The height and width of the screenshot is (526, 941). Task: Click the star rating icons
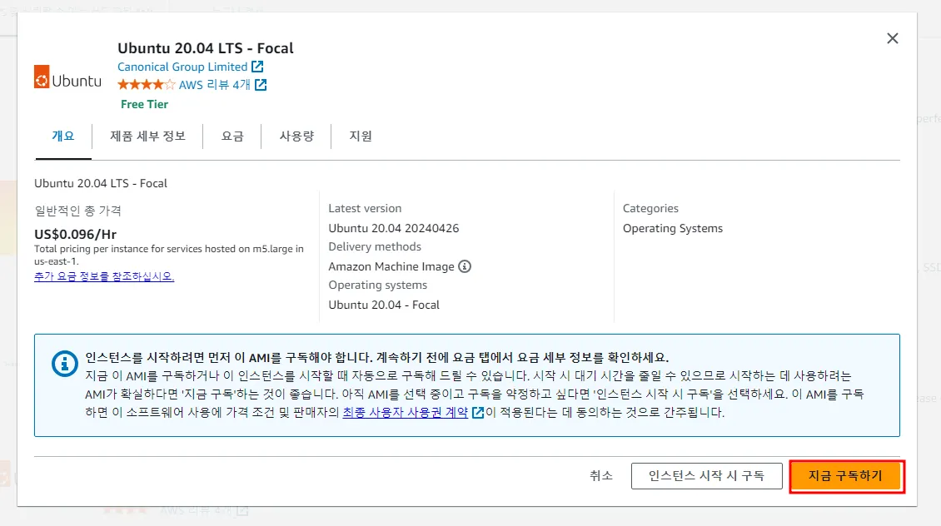147,85
